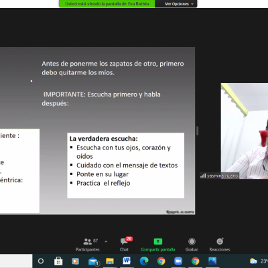Image resolution: width=268 pixels, height=268 pixels.
Task: Click the red '20' chat badge
Action: [x=129, y=239]
